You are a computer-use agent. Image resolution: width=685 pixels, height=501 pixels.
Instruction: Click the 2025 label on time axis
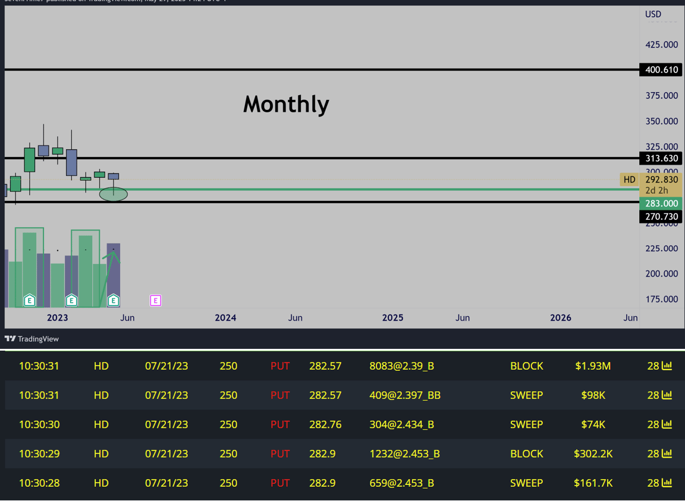pos(392,317)
